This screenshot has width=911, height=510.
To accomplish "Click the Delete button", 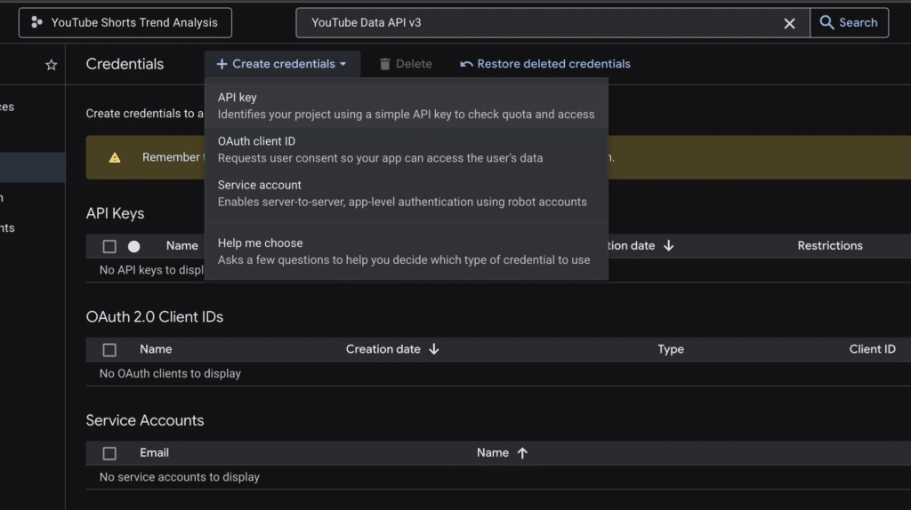I will coord(406,64).
